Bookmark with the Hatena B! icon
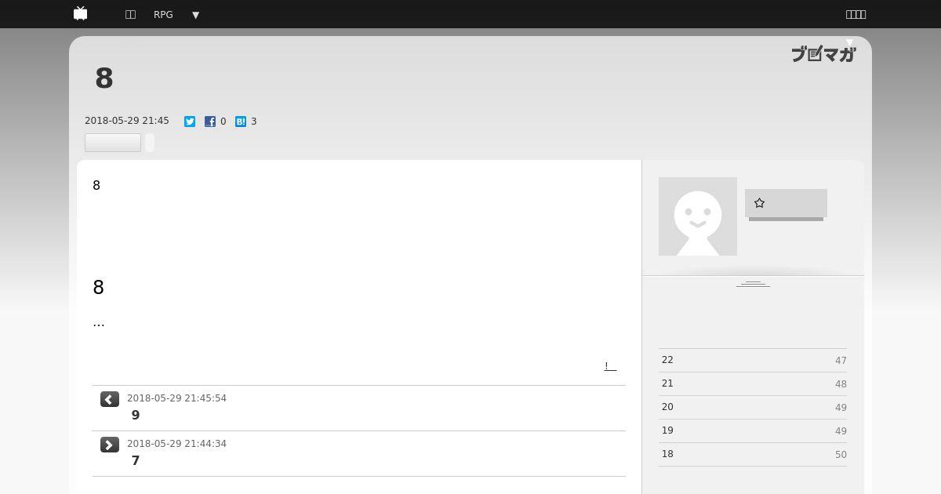This screenshot has width=941, height=494. point(241,122)
